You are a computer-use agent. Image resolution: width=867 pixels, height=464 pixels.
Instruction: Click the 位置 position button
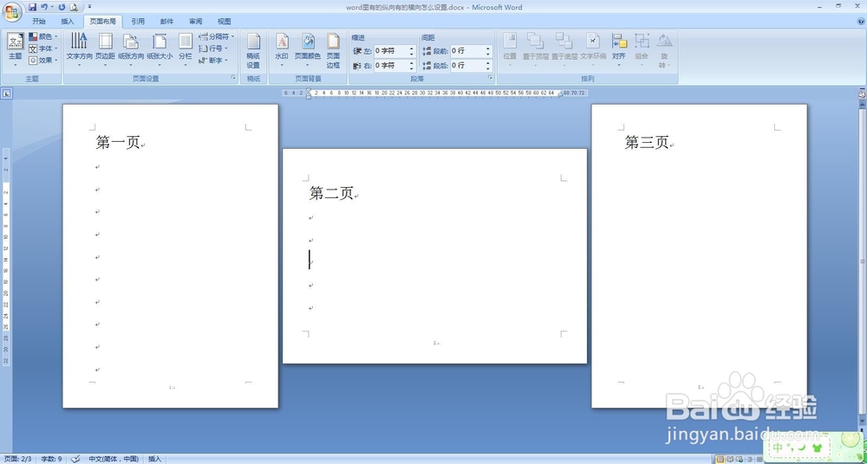pos(510,49)
